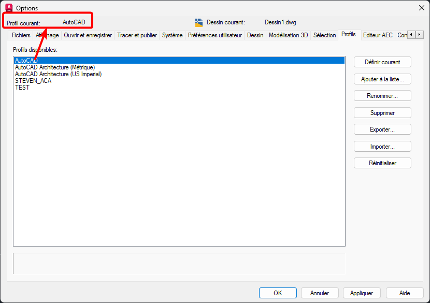Click the AutoCAD app icon in title bar
The image size is (430, 303).
point(9,8)
